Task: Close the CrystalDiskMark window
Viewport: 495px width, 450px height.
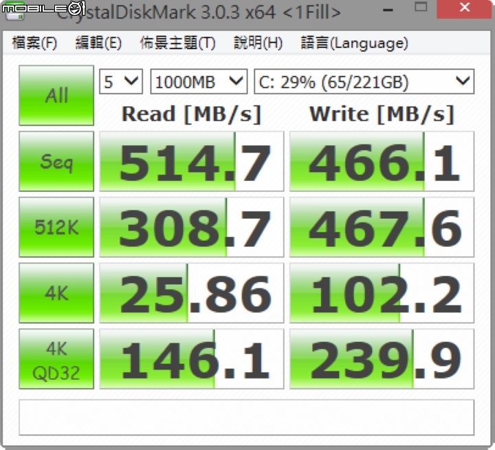Action: point(464,8)
